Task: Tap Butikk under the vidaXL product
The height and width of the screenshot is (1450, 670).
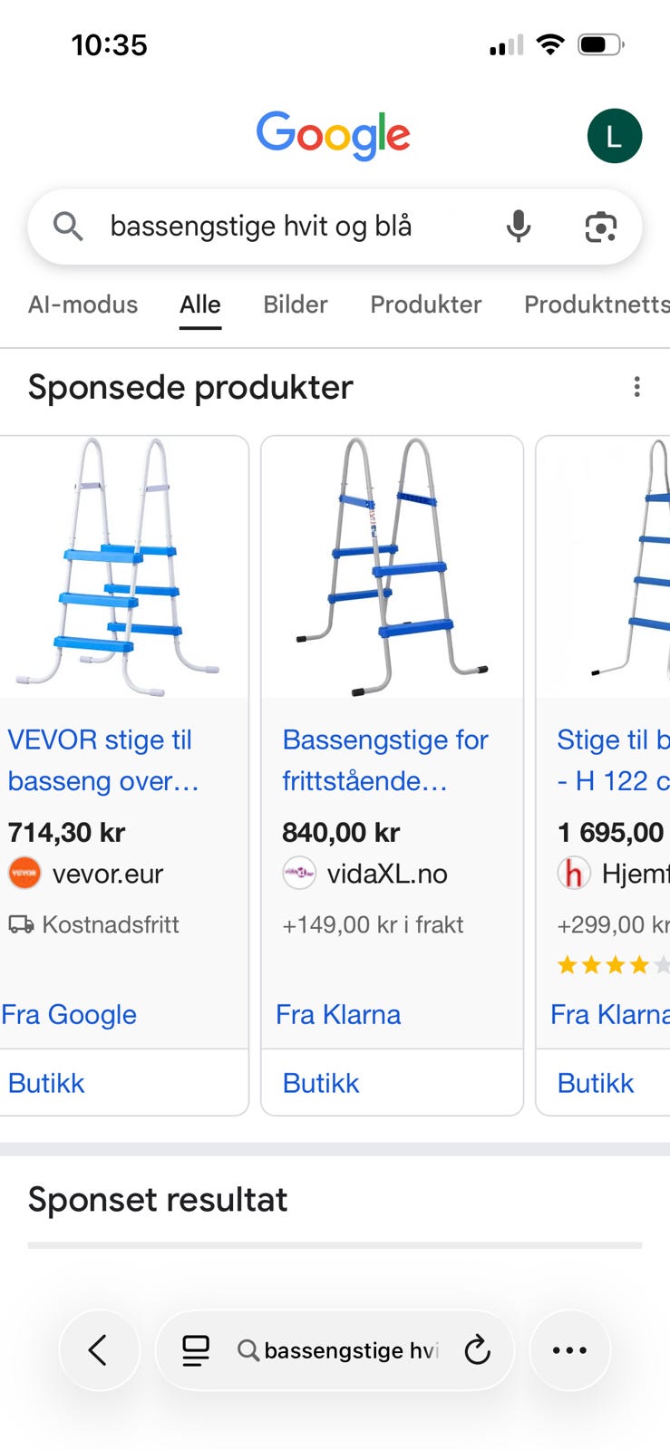Action: 321,1083
